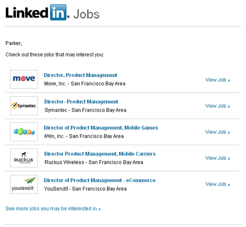Open the Director of Product Management - eCommerce link
Screen dimensions: 246x227
tap(100, 180)
